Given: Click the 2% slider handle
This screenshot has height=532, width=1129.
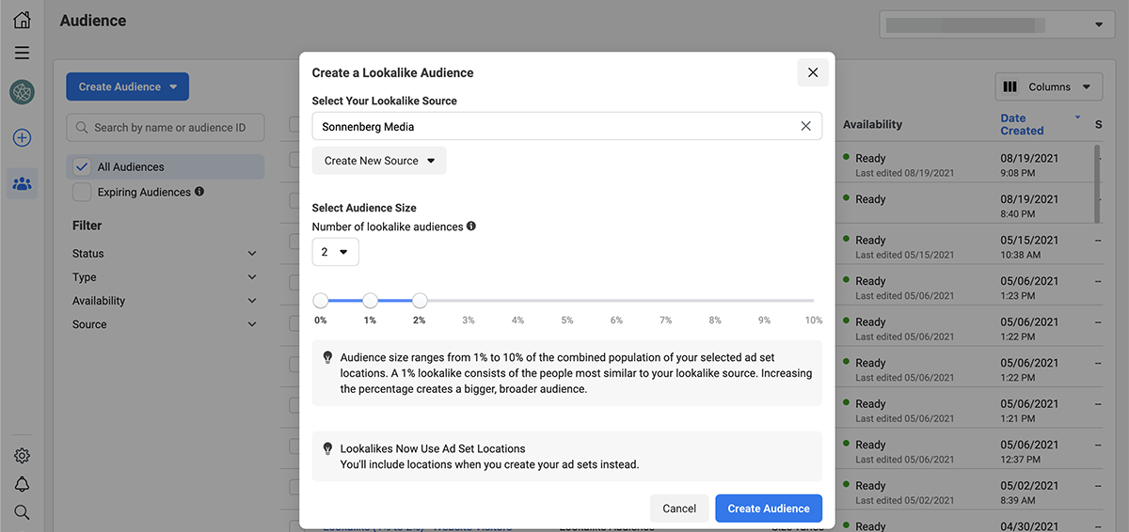Looking at the screenshot, I should [x=420, y=301].
